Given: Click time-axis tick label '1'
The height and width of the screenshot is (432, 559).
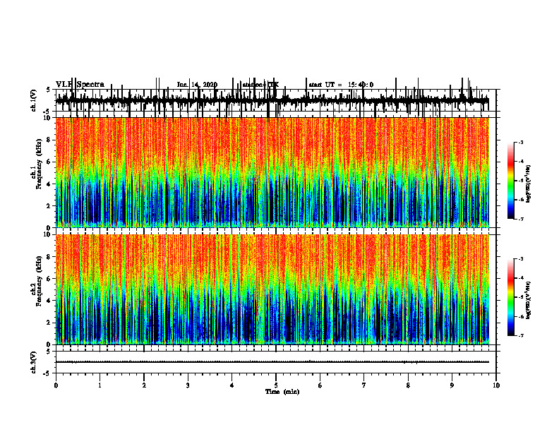Looking at the screenshot, I should click(x=100, y=385).
